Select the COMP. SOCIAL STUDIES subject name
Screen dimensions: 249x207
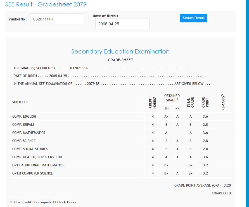(30, 149)
